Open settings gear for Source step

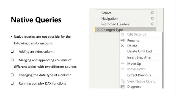(152, 13)
